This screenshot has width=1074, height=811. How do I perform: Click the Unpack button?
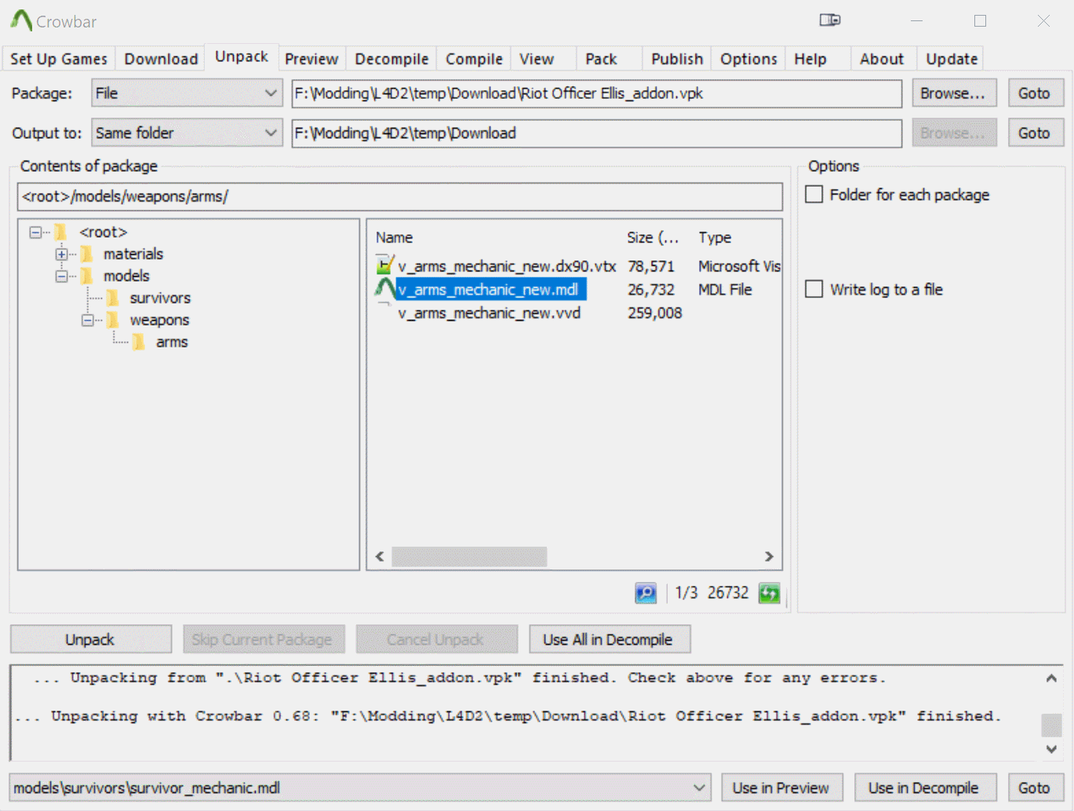click(90, 639)
